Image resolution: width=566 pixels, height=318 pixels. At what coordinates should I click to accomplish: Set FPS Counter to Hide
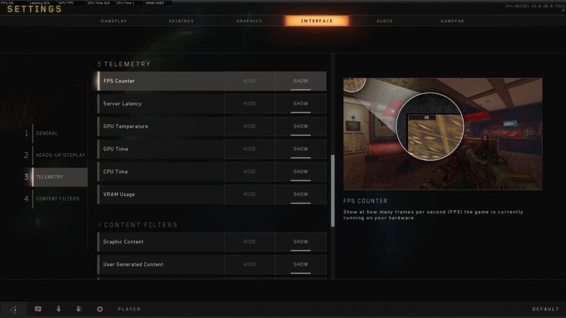249,81
